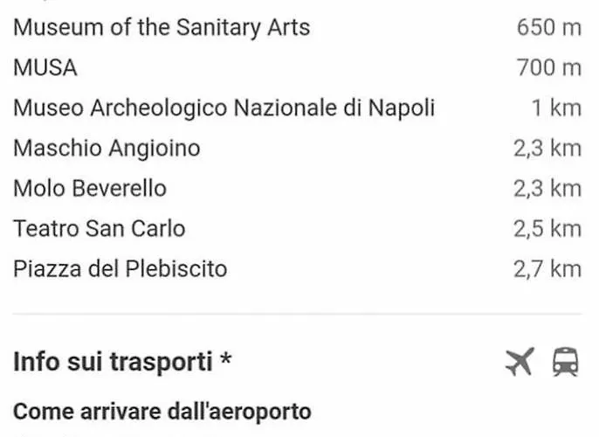Click the 700 m distance for MUSA

click(x=548, y=67)
